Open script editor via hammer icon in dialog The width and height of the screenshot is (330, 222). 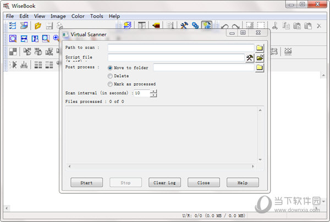[x=250, y=58]
